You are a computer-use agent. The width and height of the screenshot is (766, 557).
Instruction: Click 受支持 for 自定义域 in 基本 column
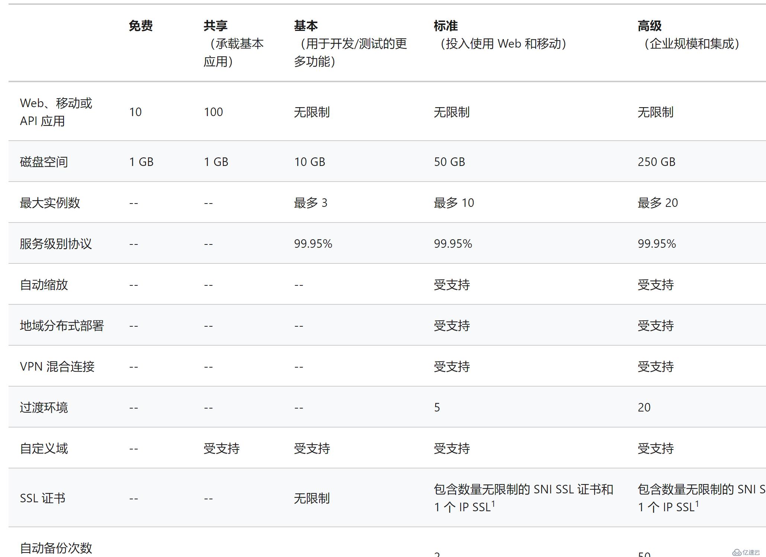point(312,448)
